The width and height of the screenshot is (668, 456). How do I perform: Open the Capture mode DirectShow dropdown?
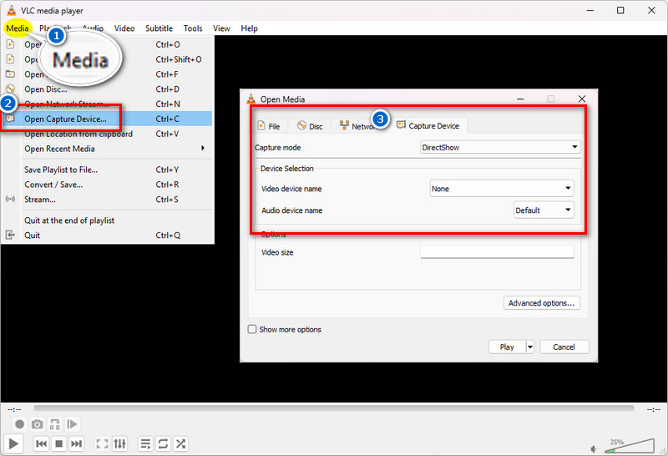[x=500, y=148]
